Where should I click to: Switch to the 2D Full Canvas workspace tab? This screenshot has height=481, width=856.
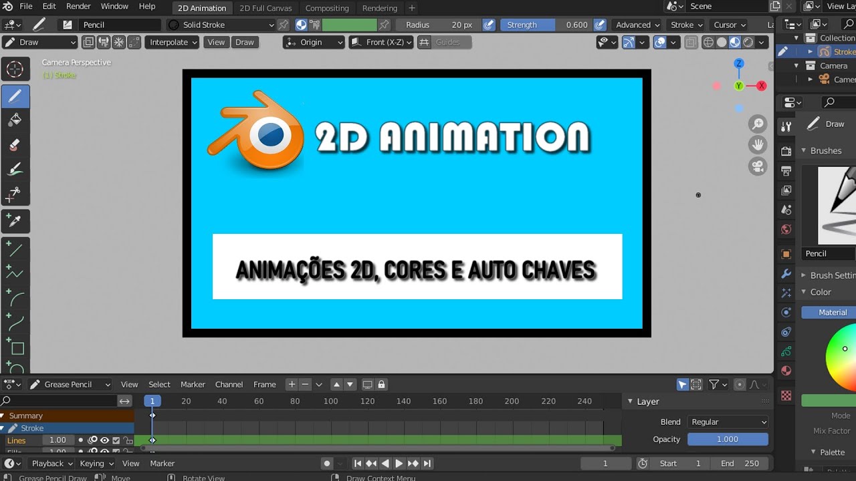265,8
